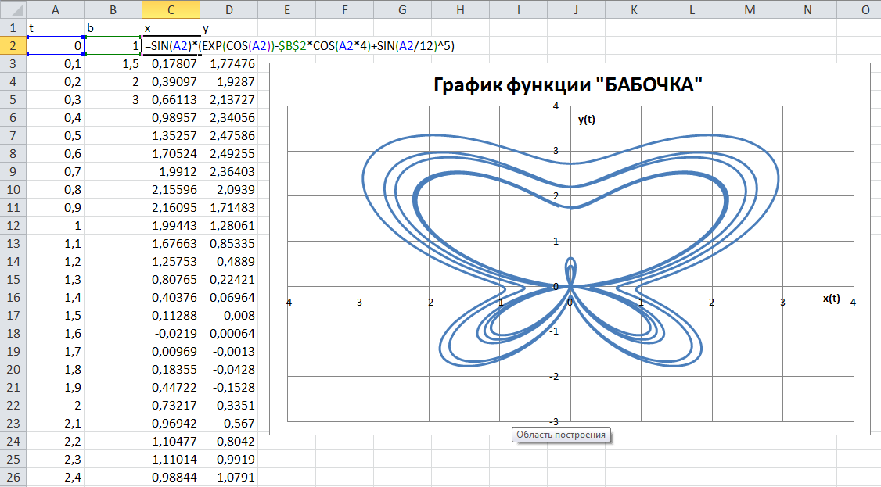Click cell with value 1,10477
881x487 pixels.
click(x=171, y=441)
